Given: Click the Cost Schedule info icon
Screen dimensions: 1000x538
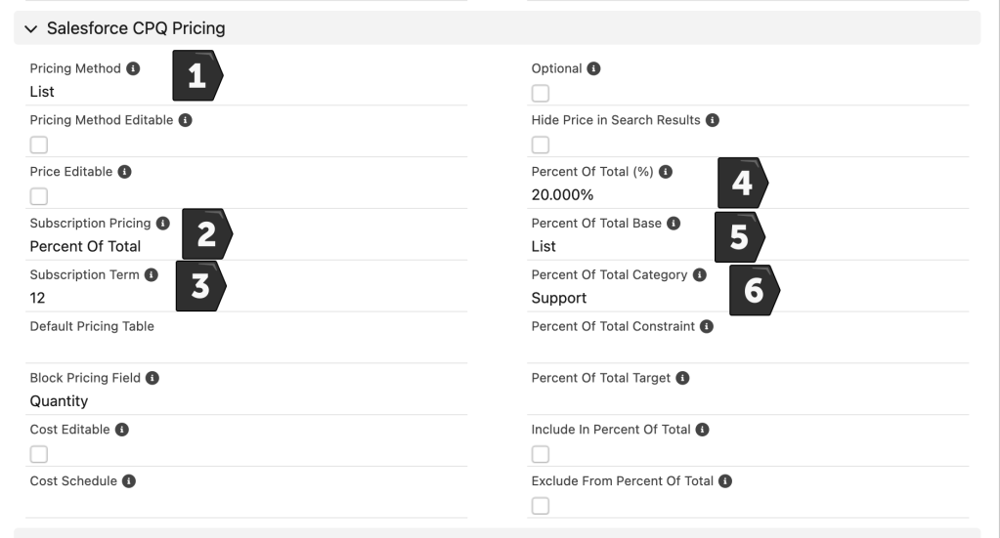Looking at the screenshot, I should pyautogui.click(x=129, y=481).
